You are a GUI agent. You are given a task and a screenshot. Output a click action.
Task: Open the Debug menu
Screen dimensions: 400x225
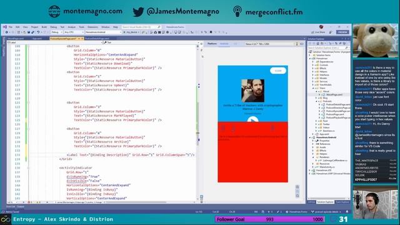[54, 27]
